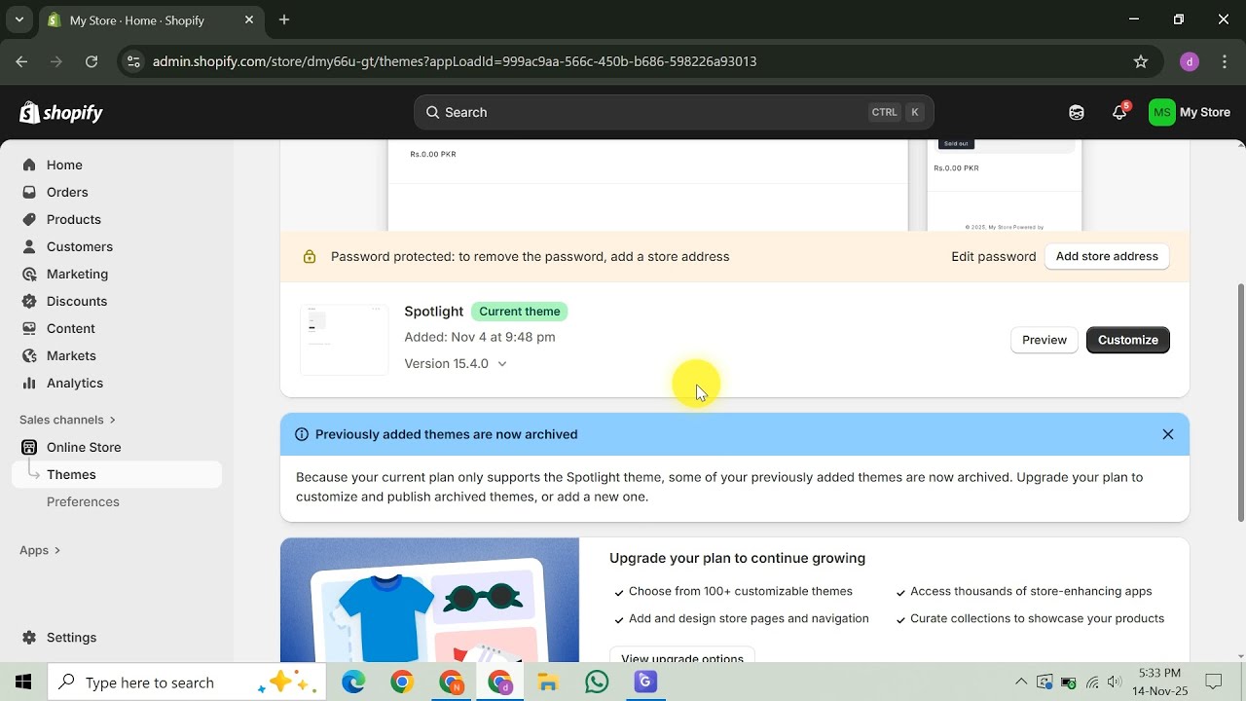Viewport: 1246px width, 701px height.
Task: Expand the Sales channels section
Action: [67, 420]
